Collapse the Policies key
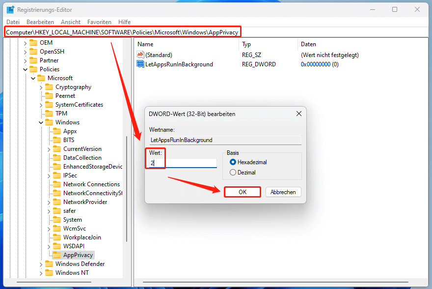 pyautogui.click(x=25, y=69)
